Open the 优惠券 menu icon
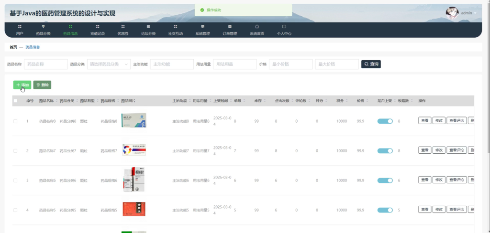The image size is (490, 233). click(123, 27)
